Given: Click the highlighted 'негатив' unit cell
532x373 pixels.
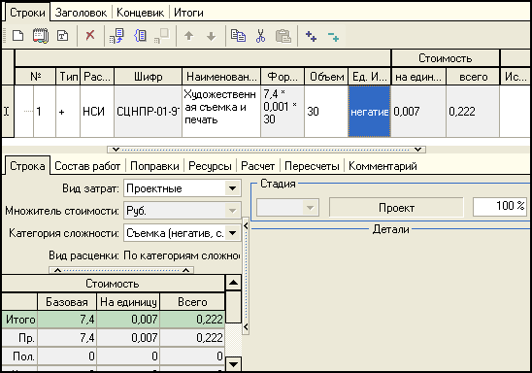Looking at the screenshot, I should tap(370, 112).
